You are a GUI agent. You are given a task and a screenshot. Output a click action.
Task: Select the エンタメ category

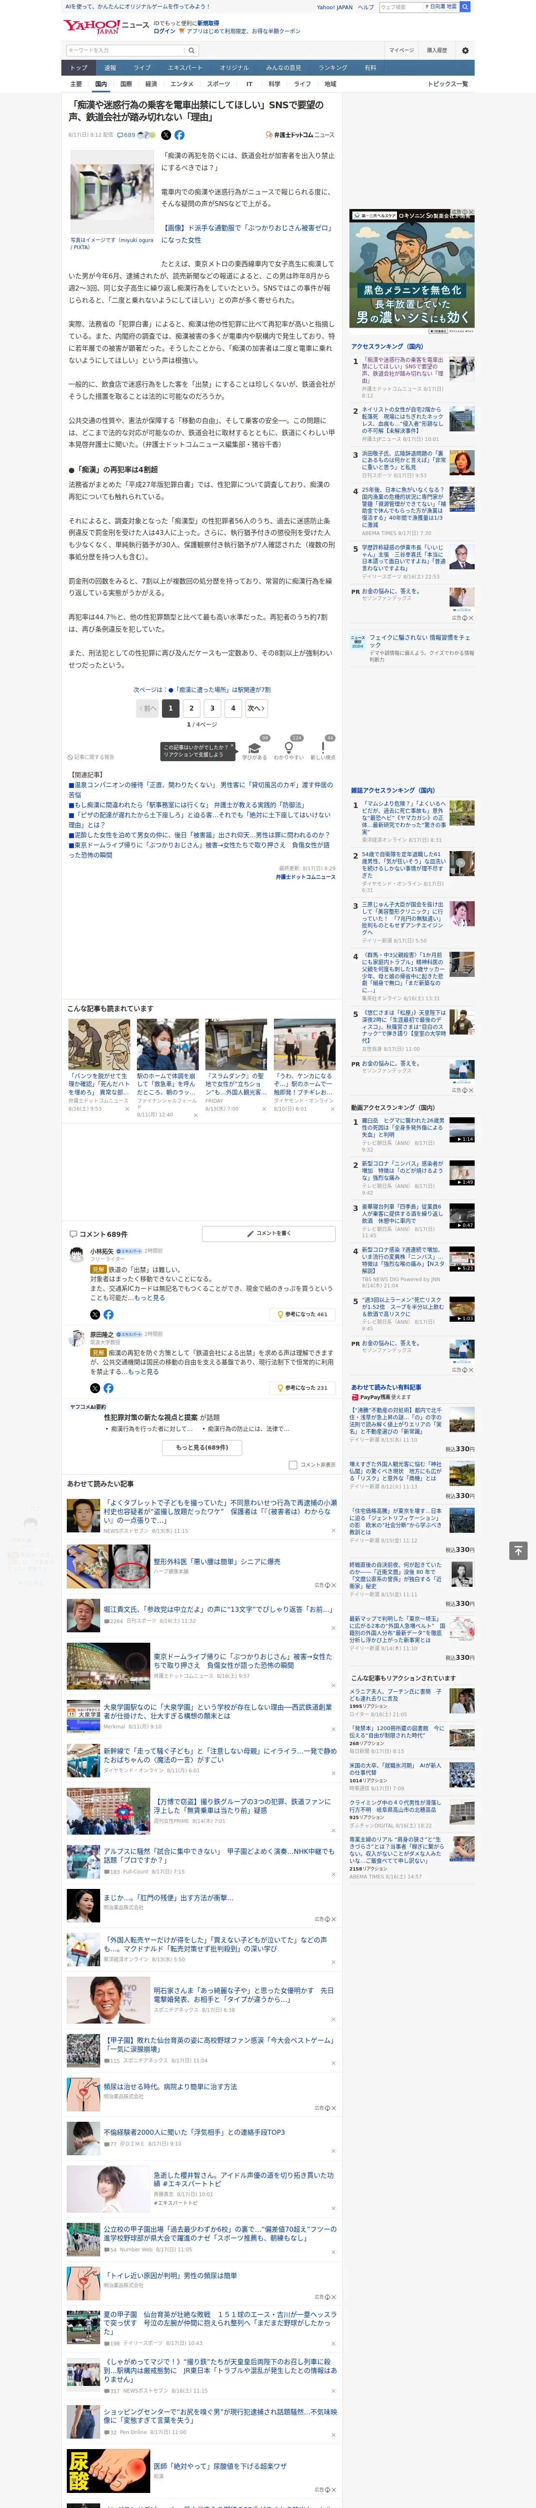(182, 84)
